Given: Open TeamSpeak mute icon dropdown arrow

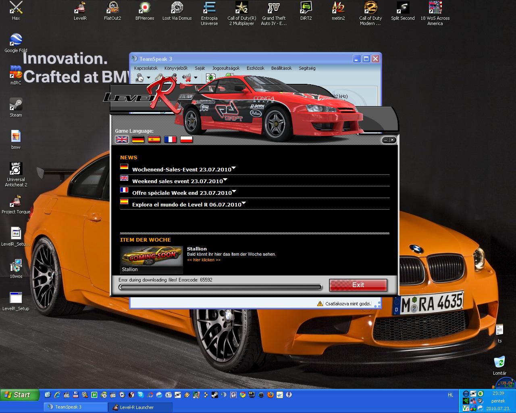Looking at the screenshot, I should [x=196, y=78].
